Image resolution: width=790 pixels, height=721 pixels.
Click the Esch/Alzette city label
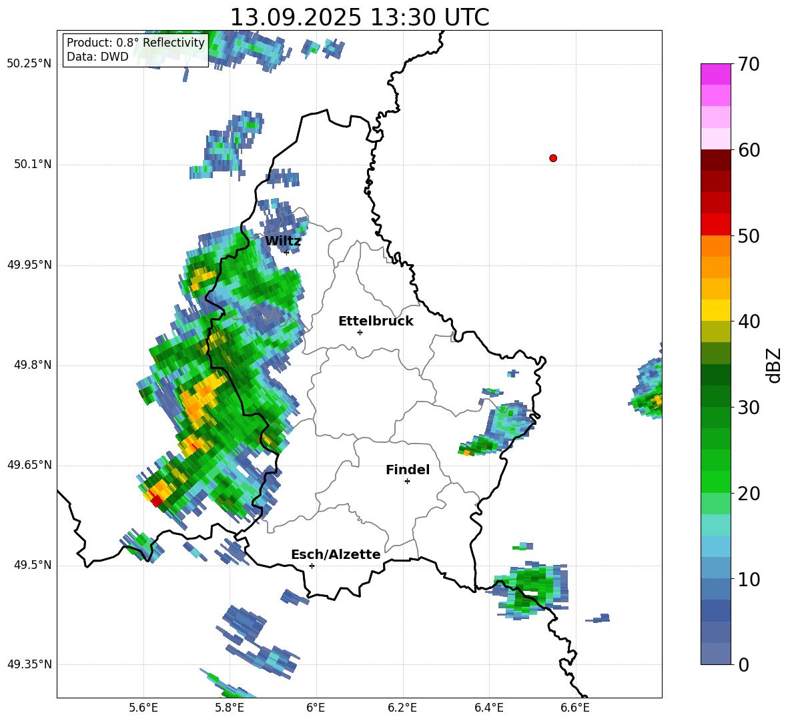pos(336,554)
